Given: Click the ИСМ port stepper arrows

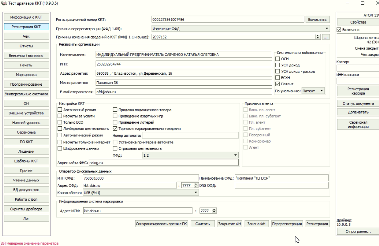Looking at the screenshot, I should pyautogui.click(x=214, y=211).
